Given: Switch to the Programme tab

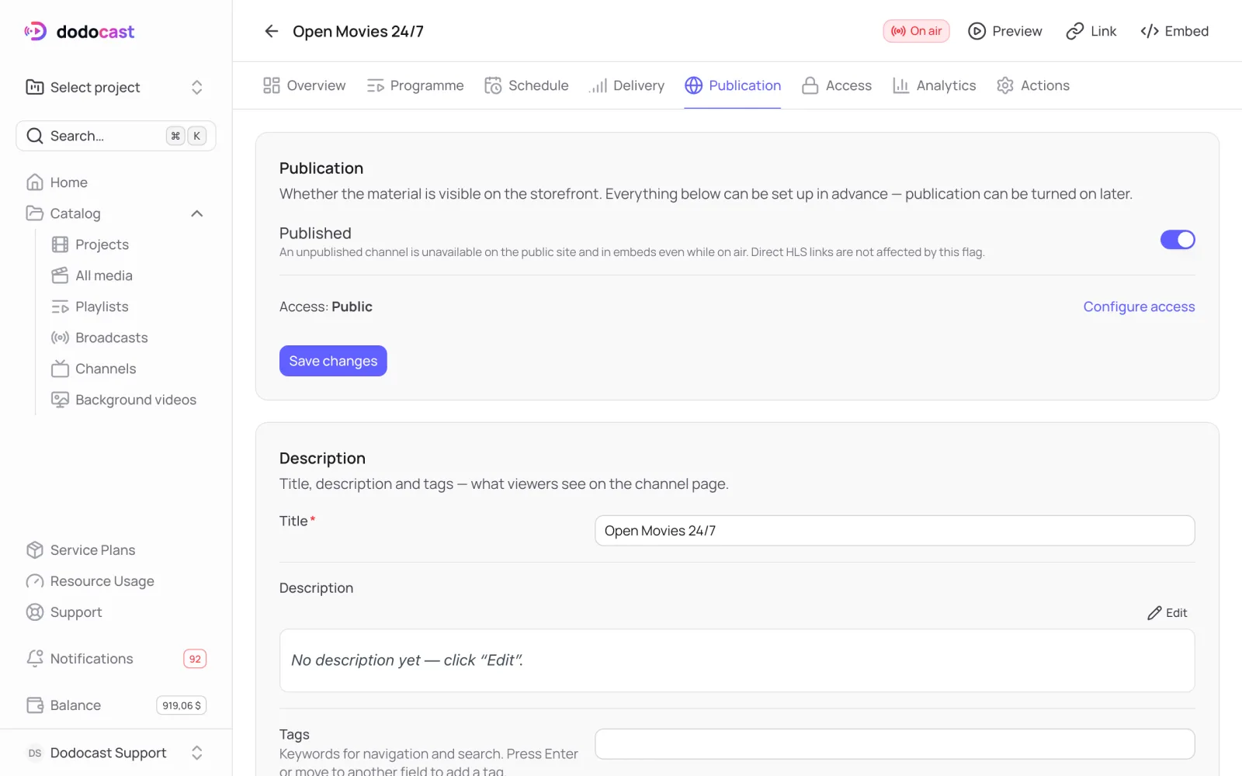Looking at the screenshot, I should click(415, 85).
